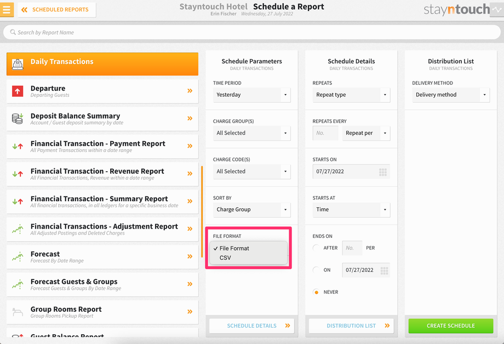
Task: Open the Starts At Time dropdown
Action: [351, 209]
